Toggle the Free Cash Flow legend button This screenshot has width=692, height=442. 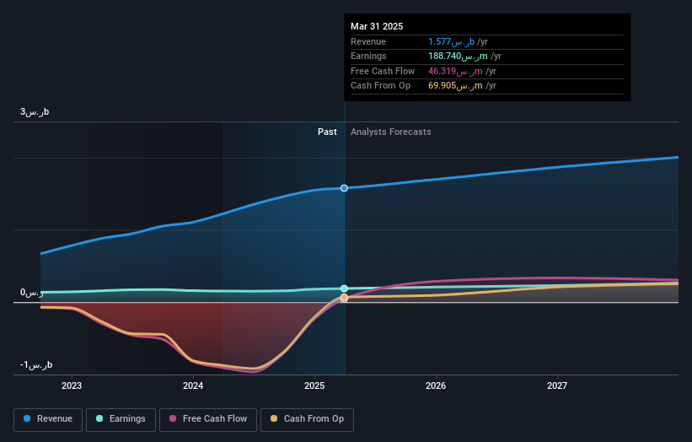[208, 419]
